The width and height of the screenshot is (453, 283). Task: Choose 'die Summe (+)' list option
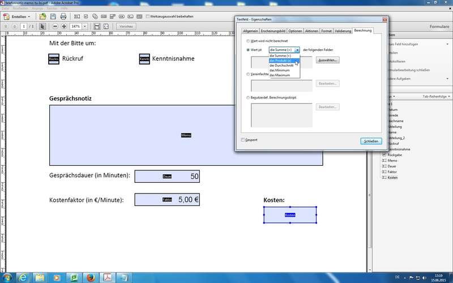tap(284, 55)
